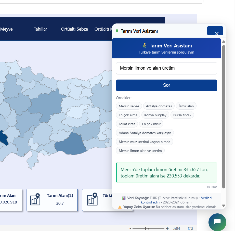Image resolution: width=235 pixels, height=231 pixels.
Task: Close the Tarım Veri Asistanı panel
Action: pos(216,33)
